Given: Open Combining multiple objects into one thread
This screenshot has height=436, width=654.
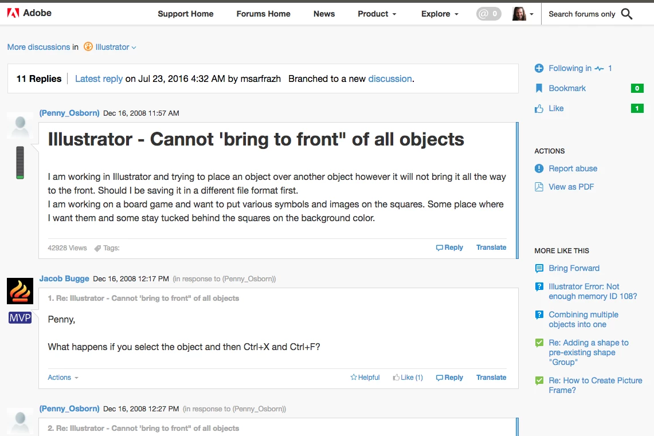Looking at the screenshot, I should coord(583,319).
